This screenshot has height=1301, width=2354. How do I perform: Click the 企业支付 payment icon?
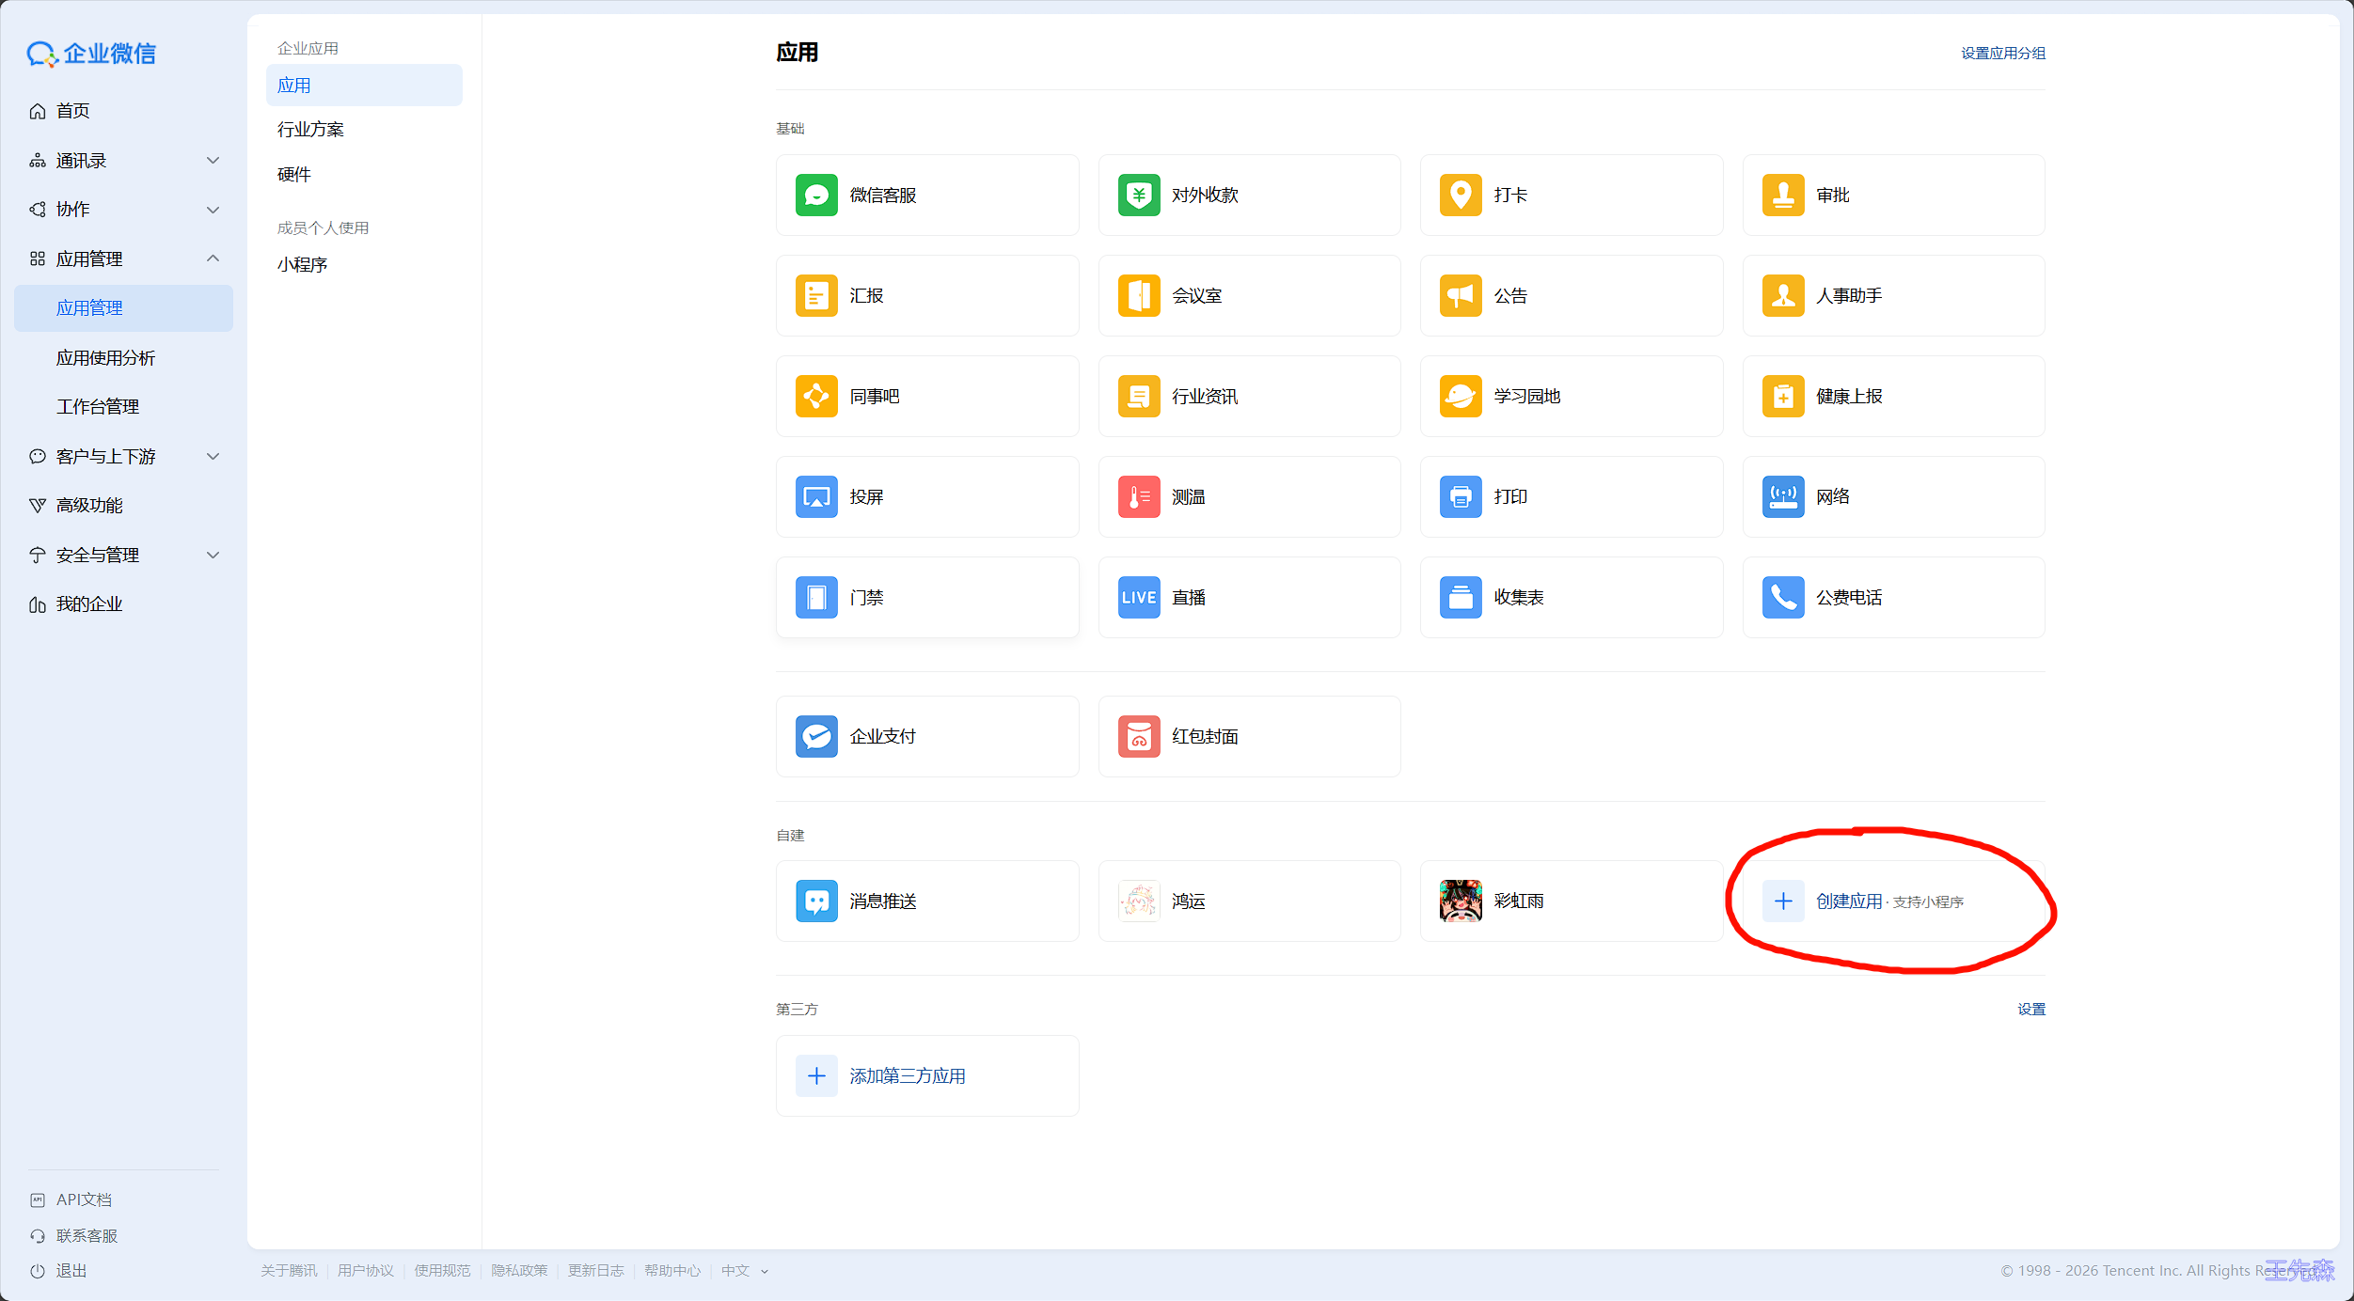(816, 737)
